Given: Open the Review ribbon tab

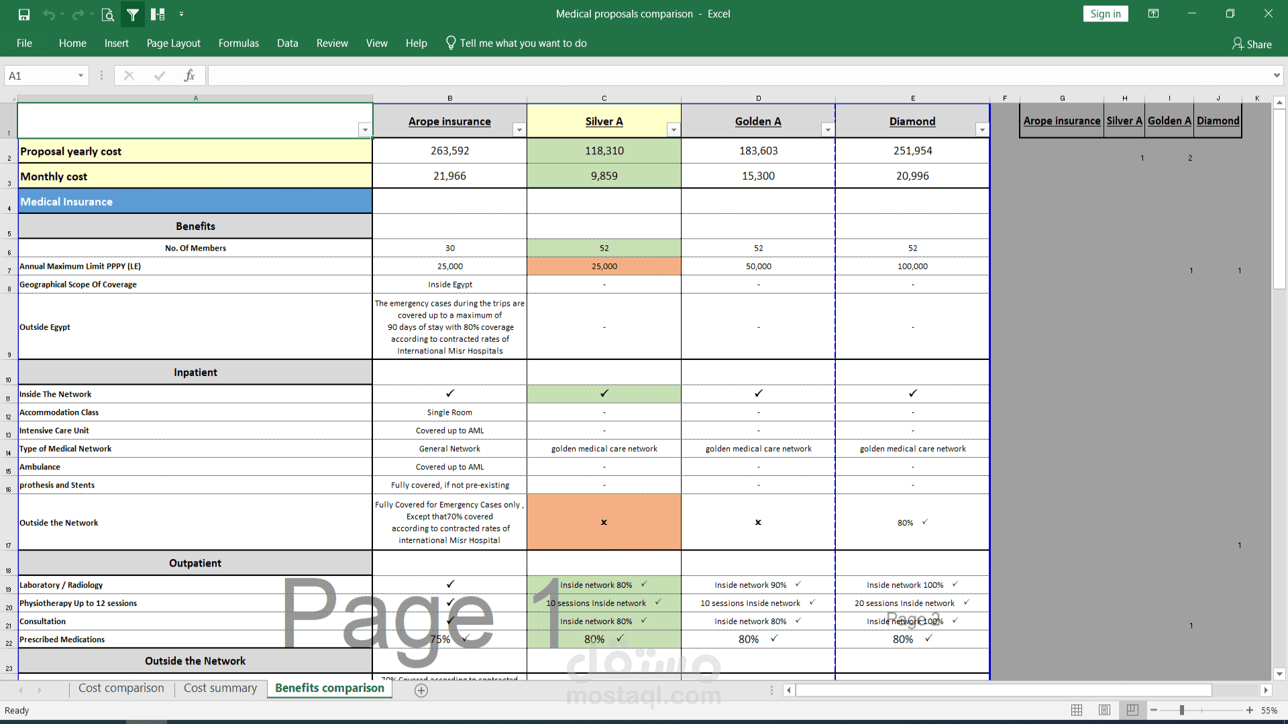Looking at the screenshot, I should tap(332, 43).
